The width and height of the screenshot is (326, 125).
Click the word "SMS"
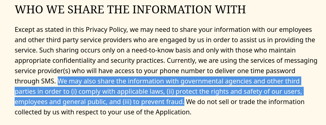click(x=49, y=81)
